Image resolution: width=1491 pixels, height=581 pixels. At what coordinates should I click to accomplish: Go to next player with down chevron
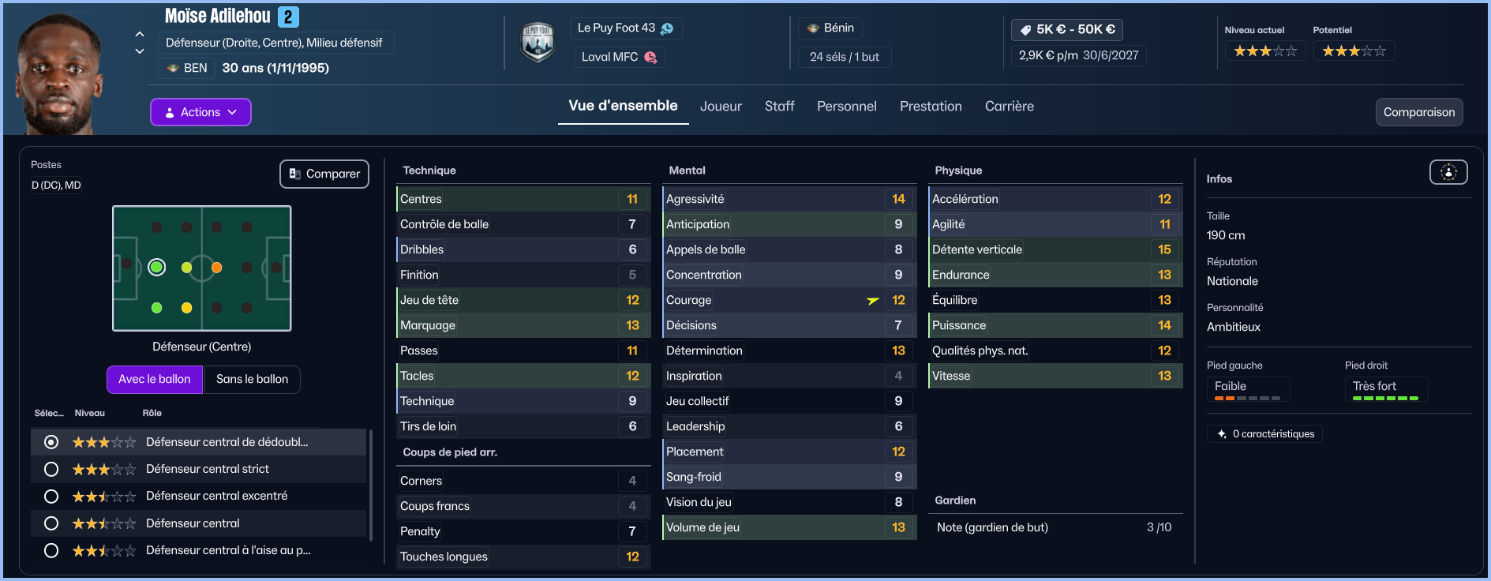coord(140,51)
